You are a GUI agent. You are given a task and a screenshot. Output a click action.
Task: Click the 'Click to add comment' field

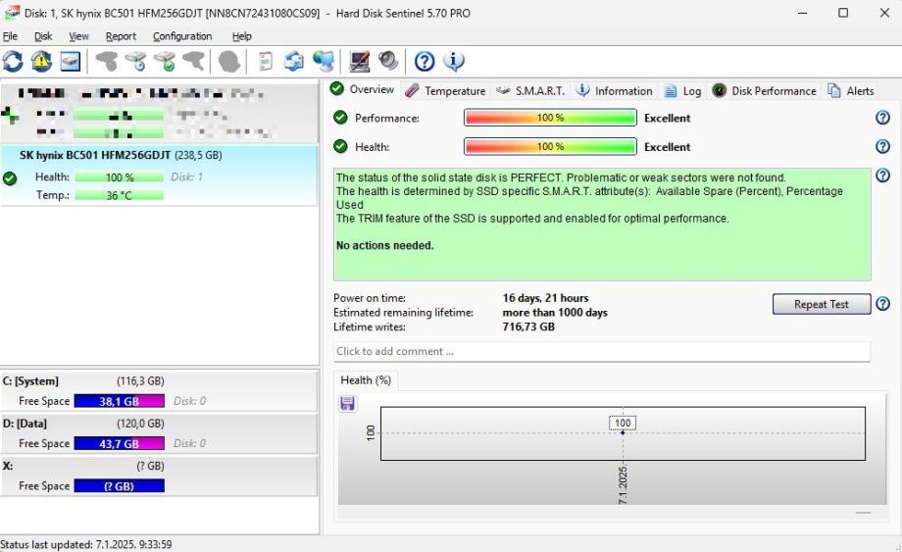(602, 351)
